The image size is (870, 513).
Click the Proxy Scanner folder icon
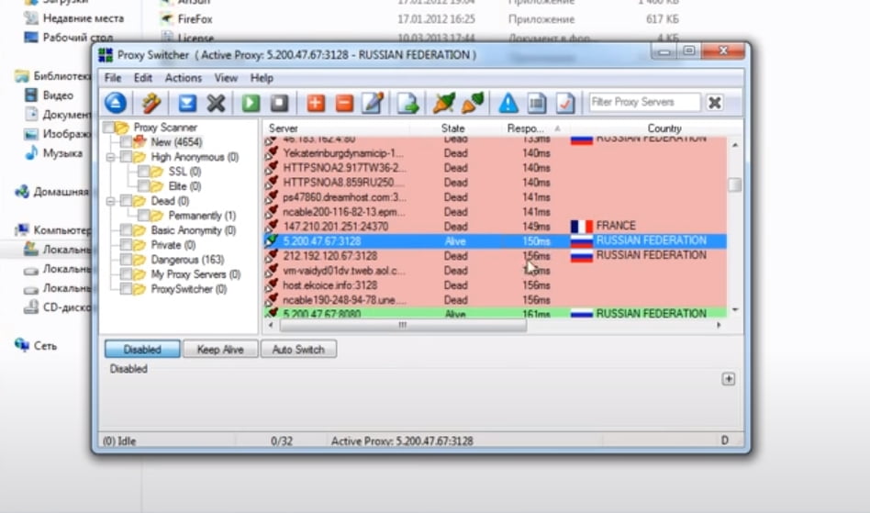[121, 128]
